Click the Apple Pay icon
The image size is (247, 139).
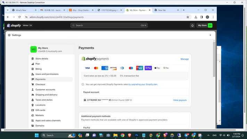(157, 68)
